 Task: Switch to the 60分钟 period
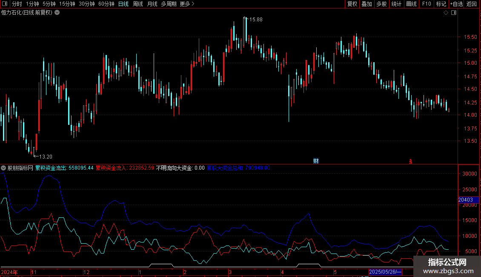pos(106,4)
